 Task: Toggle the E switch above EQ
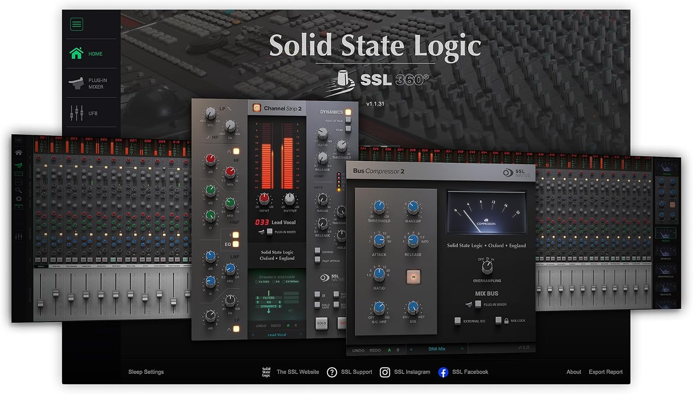coord(236,235)
